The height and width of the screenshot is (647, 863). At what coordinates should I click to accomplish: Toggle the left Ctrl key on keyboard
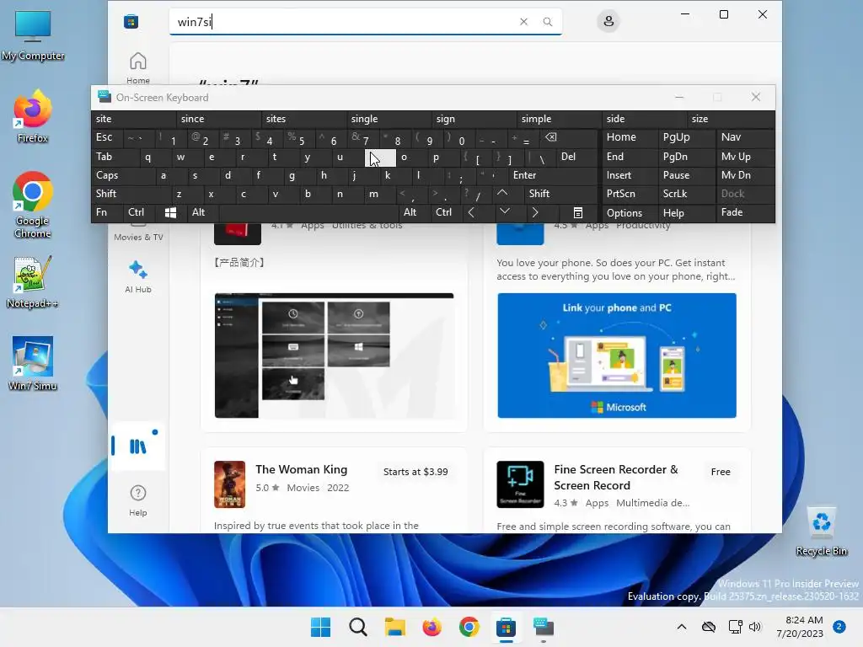[139, 212]
